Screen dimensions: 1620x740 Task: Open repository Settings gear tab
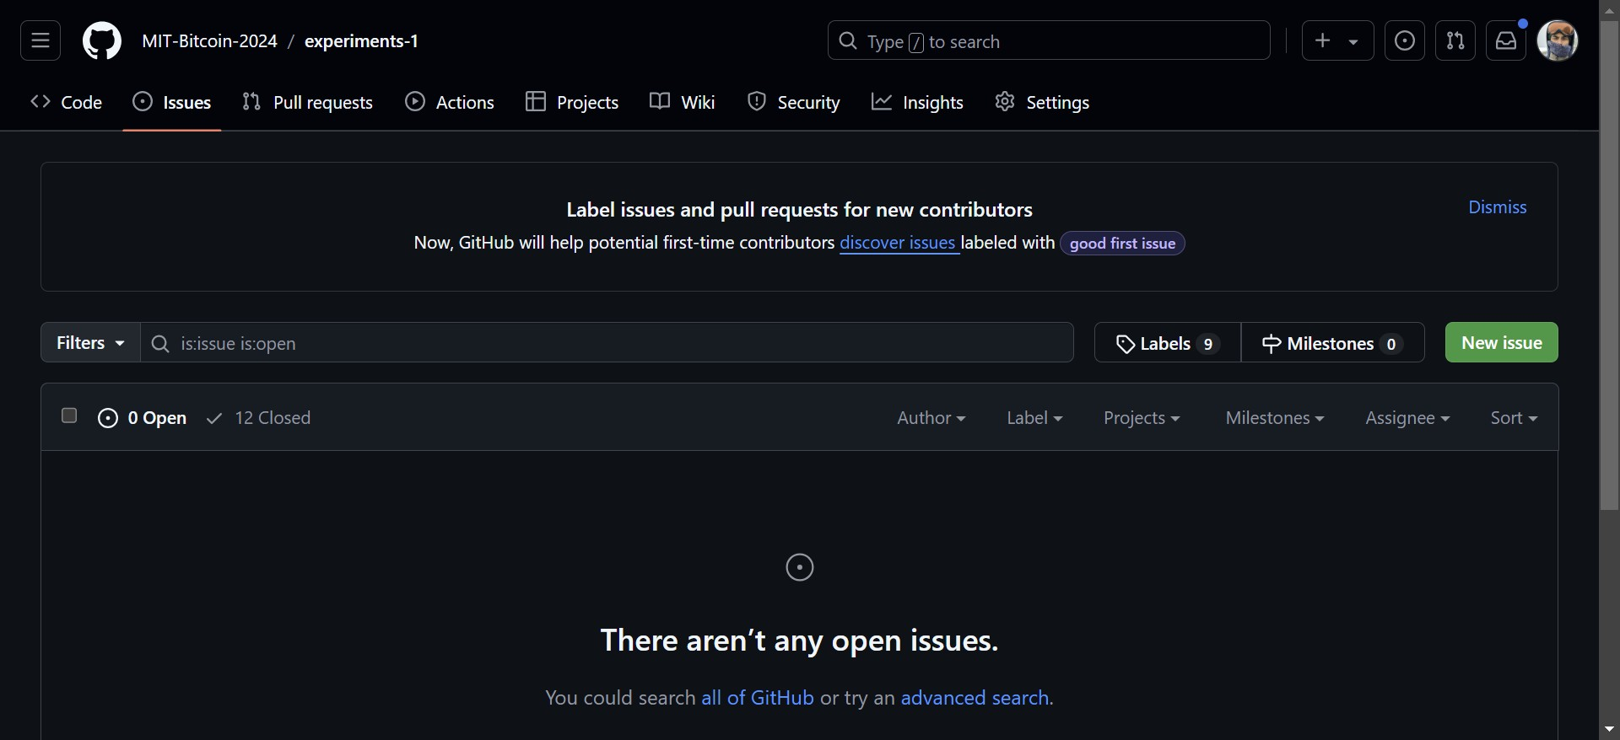point(1041,102)
